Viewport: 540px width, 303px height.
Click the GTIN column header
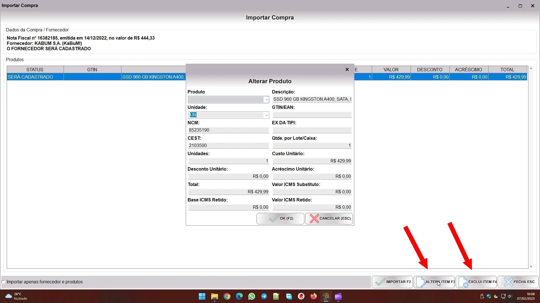92,70
